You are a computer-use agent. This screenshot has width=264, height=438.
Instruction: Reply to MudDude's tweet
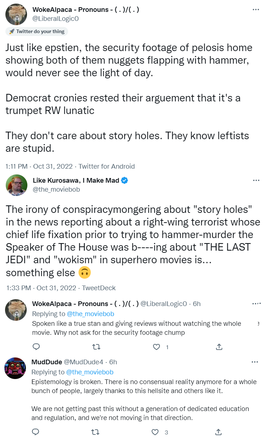(x=36, y=432)
